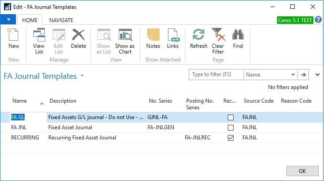Image resolution: width=324 pixels, height=181 pixels.
Task: Expand the FA Journal Templates title dropdown
Action: coord(82,76)
